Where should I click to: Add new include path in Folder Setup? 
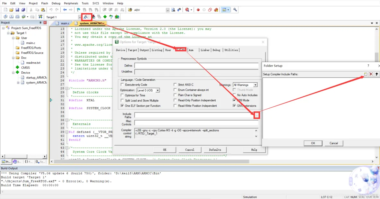(366, 74)
